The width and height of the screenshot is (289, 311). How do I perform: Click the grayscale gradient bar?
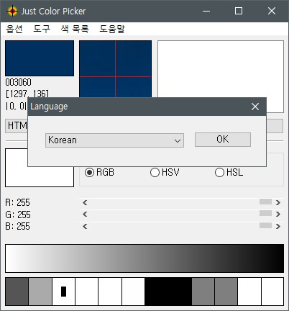point(144,258)
